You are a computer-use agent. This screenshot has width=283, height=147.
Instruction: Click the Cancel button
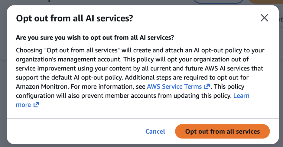tap(155, 132)
